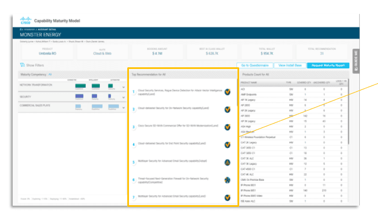Click the badge icon for recommendation 1
378x214 pixels.
point(228,92)
